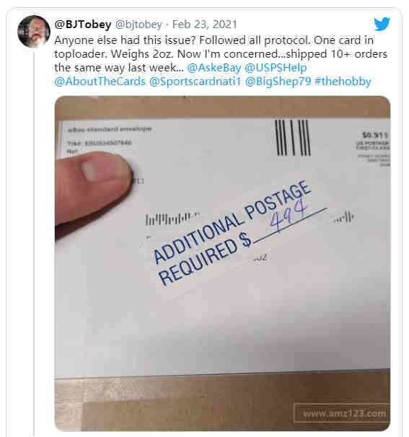Viewport: 409px width, 437px height.
Task: Click the Twitter bird logo icon
Action: (382, 24)
